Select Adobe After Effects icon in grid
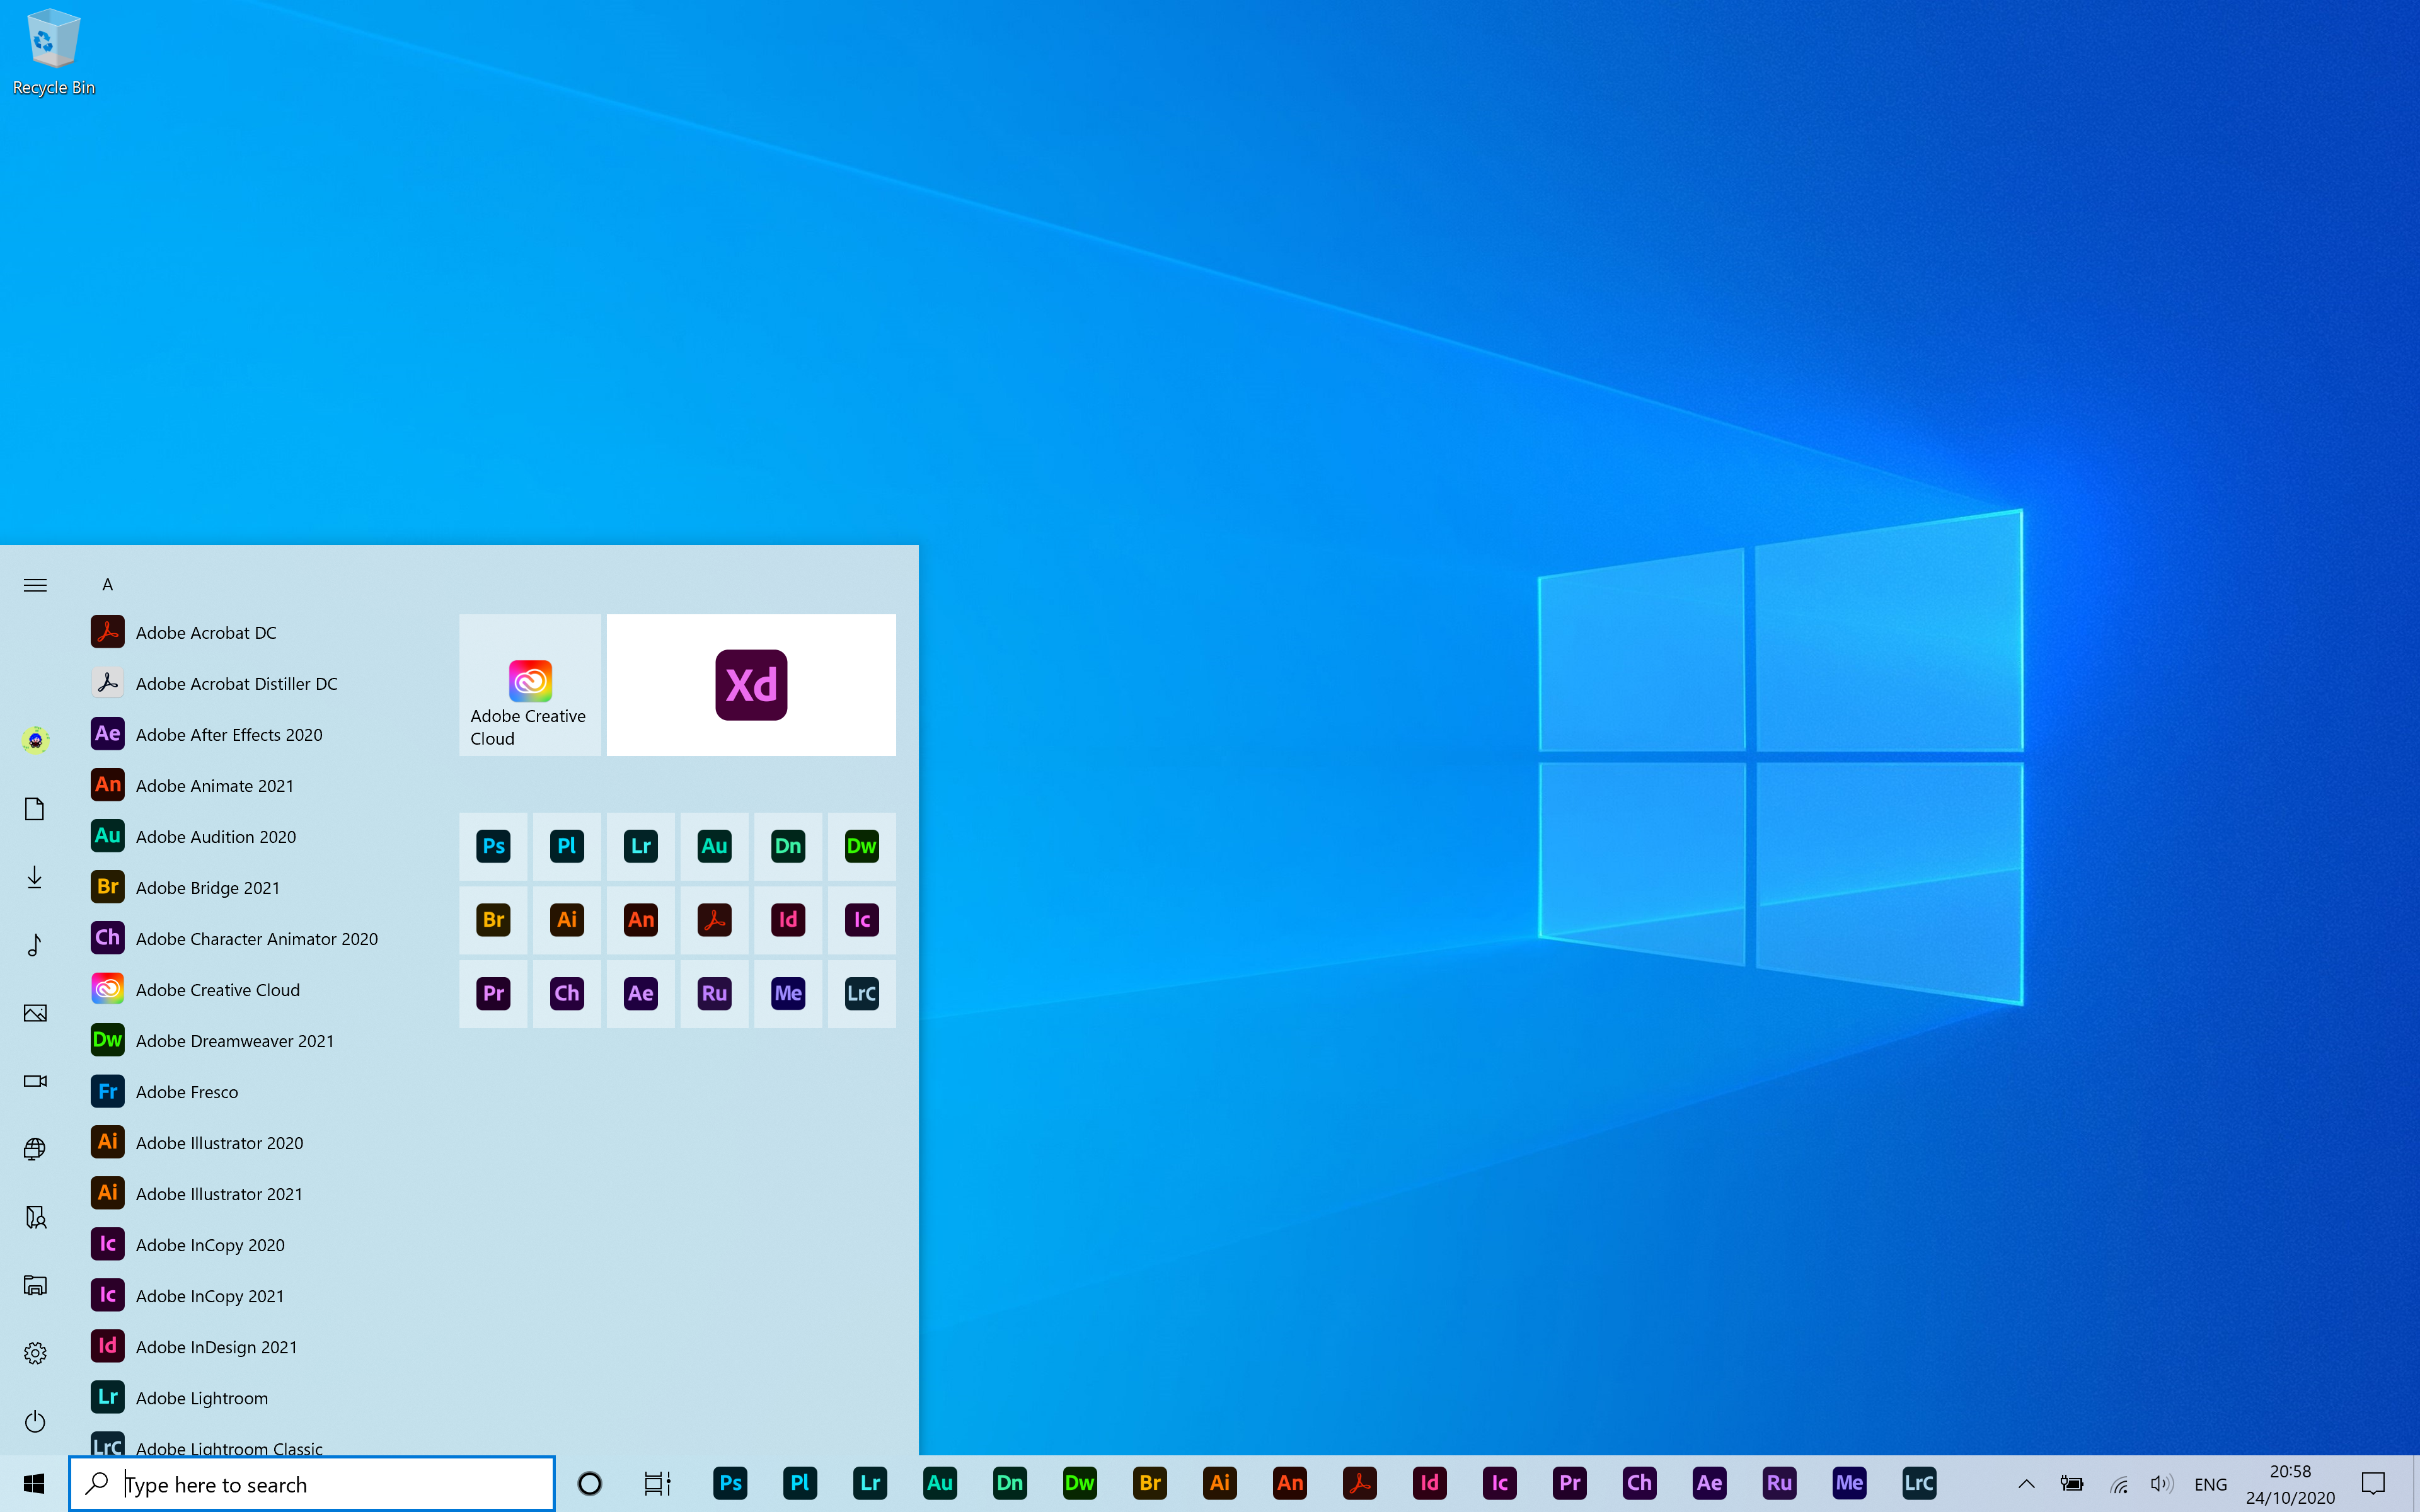The image size is (2420, 1512). pyautogui.click(x=640, y=993)
